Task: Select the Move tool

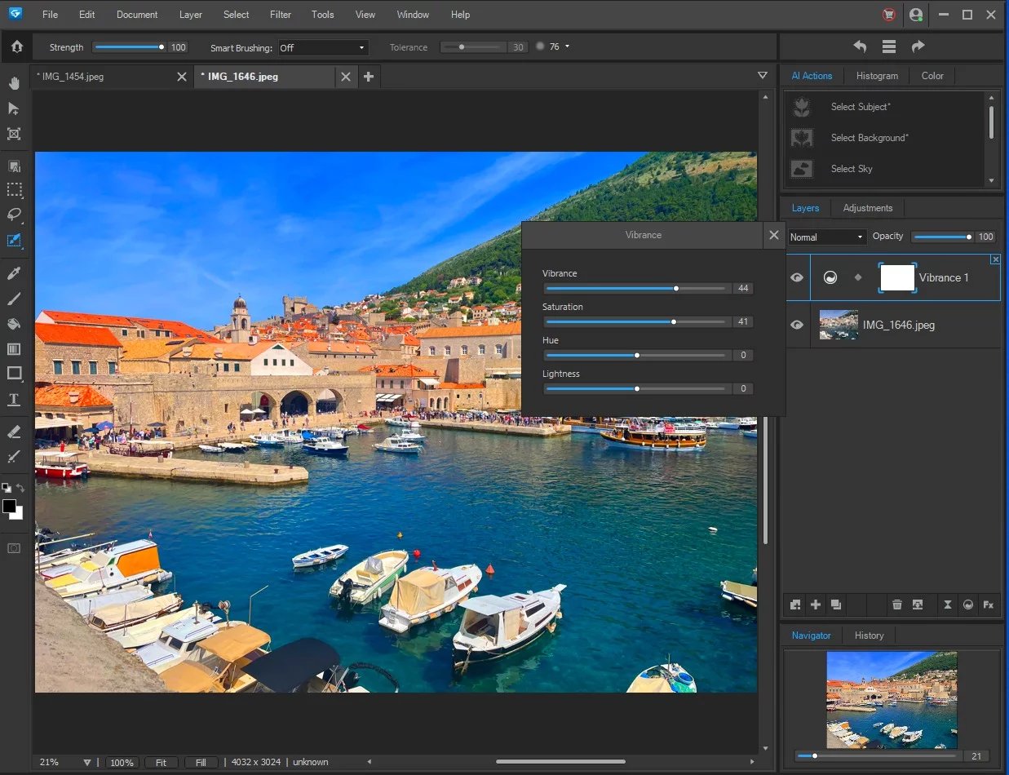Action: pos(14,108)
